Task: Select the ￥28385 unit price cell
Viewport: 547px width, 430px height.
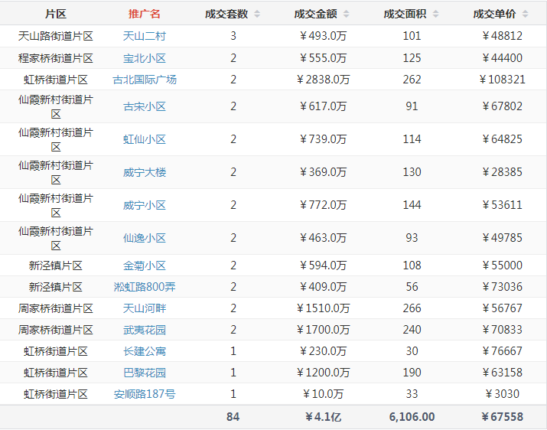Action: (502, 172)
